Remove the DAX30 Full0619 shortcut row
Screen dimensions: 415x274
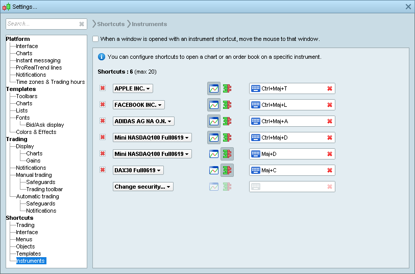(103, 170)
